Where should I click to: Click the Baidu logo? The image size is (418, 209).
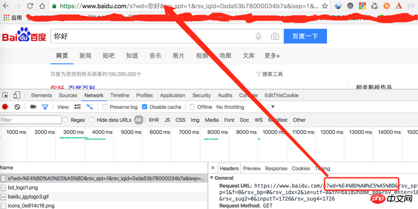pyautogui.click(x=24, y=34)
